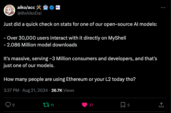Viewport: 171px width, 113px height.
Task: Click the reply speech bubble icon
Action: (x=8, y=105)
